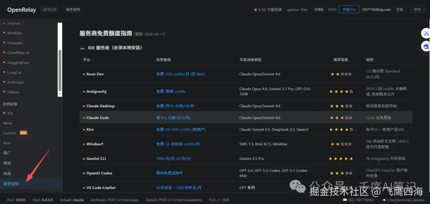430x204 pixels.
Task: Click the sidebar scrollbar thumb
Action: [60, 70]
